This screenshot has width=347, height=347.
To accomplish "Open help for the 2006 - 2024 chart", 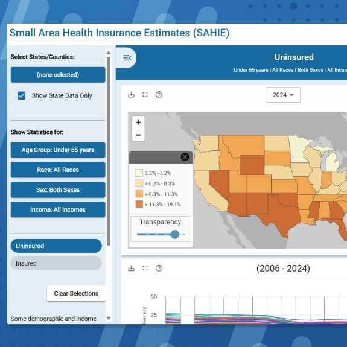I will (159, 268).
